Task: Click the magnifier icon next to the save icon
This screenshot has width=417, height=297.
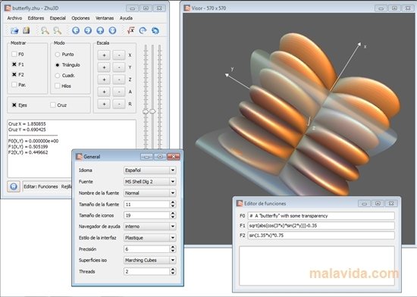Action: point(45,30)
